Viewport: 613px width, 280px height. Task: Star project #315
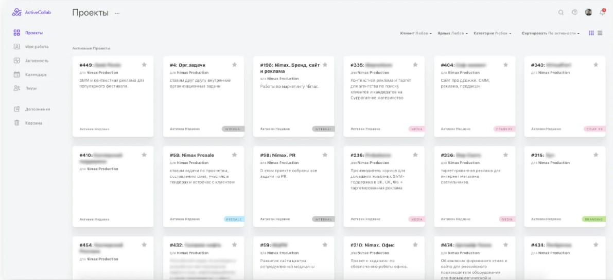[x=596, y=155]
